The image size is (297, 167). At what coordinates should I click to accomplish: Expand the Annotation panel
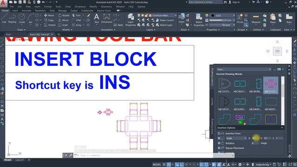[108, 30]
